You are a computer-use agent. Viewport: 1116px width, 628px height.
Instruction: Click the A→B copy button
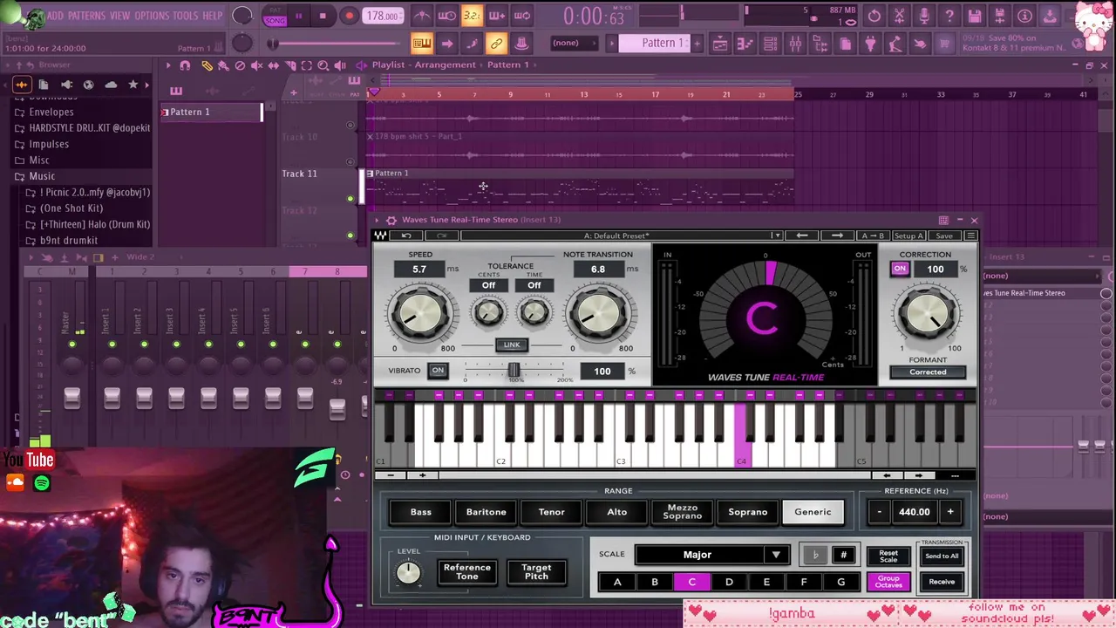tap(872, 235)
